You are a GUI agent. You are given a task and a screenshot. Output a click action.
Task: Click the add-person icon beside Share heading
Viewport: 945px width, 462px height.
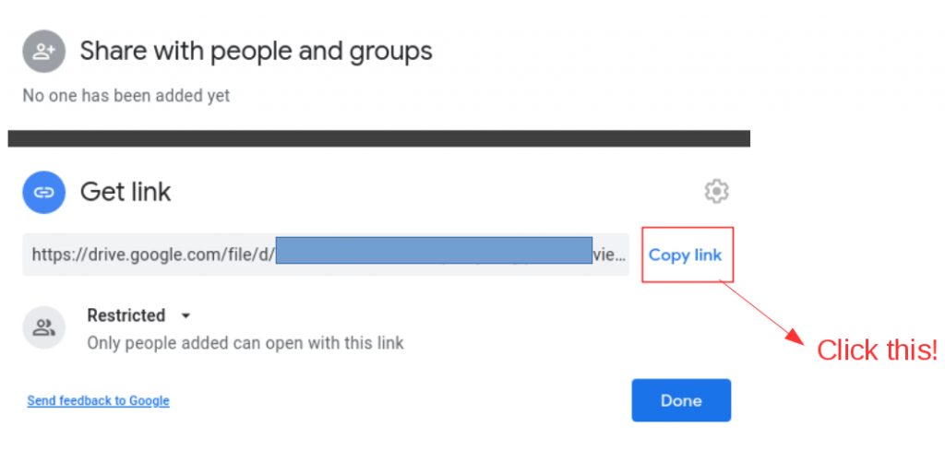(x=43, y=52)
